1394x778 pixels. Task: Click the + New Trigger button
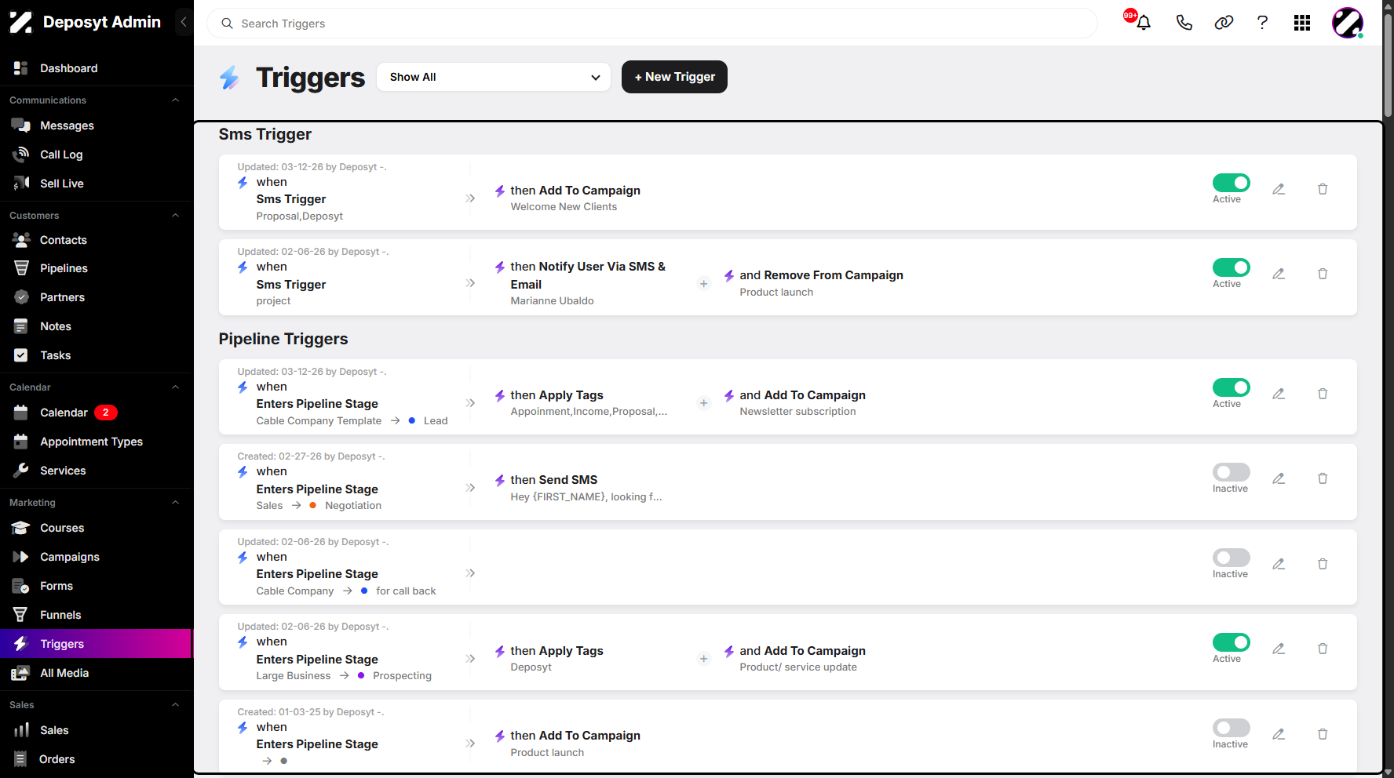tap(674, 77)
